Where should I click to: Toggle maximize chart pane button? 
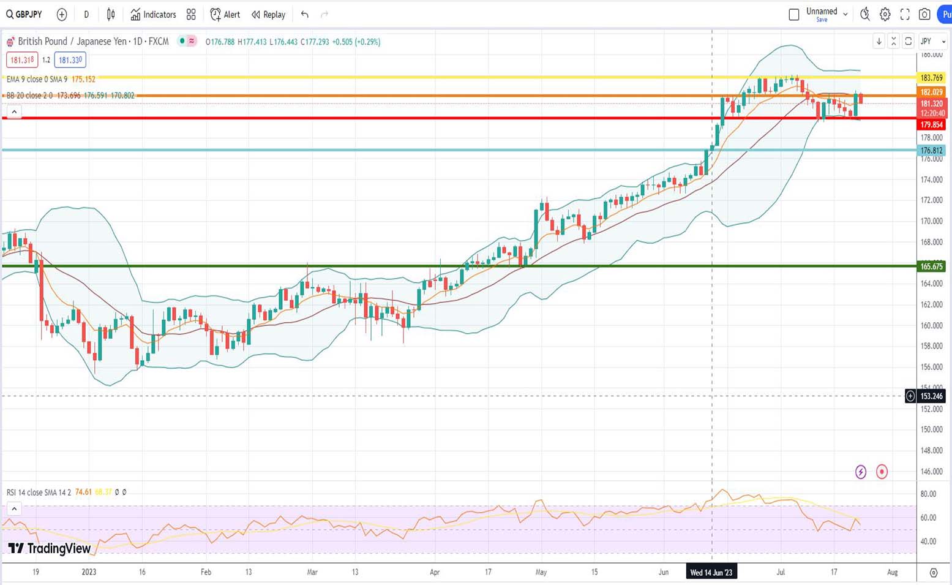pyautogui.click(x=909, y=41)
